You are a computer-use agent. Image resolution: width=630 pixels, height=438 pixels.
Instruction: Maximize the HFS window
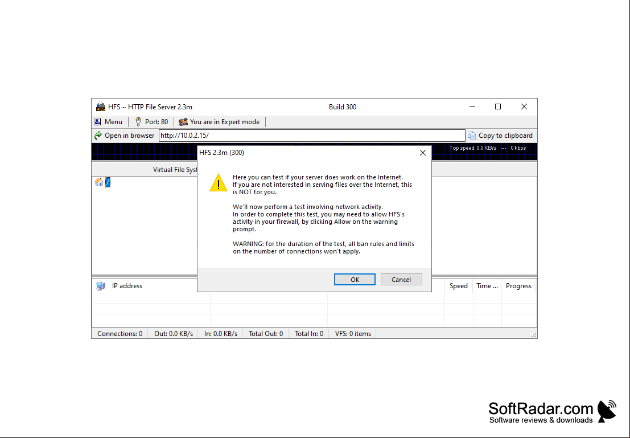click(x=498, y=107)
